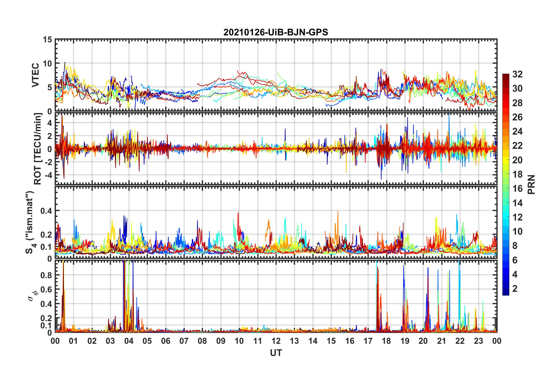The image size is (552, 369).
Task: Click the UT axis hour label 12
Action: coord(276,341)
